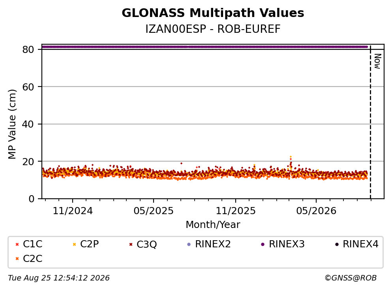Click the C2P yellow legend marker
Image resolution: width=392 pixels, height=290 pixels.
[74, 245]
